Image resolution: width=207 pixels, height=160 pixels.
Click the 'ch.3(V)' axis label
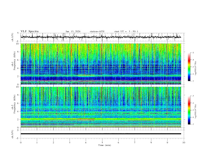point(13,134)
